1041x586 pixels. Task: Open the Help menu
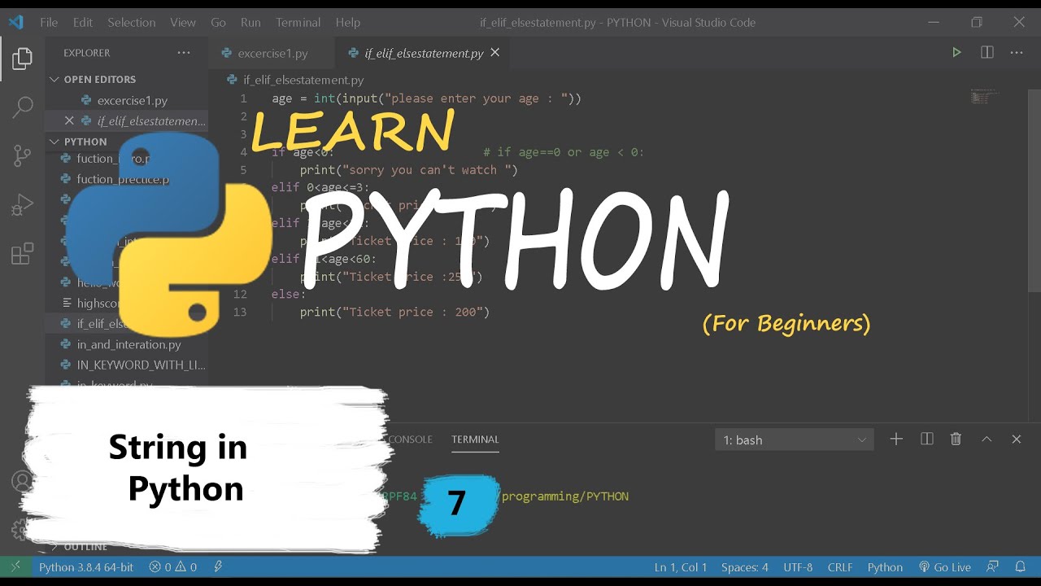pyautogui.click(x=347, y=22)
